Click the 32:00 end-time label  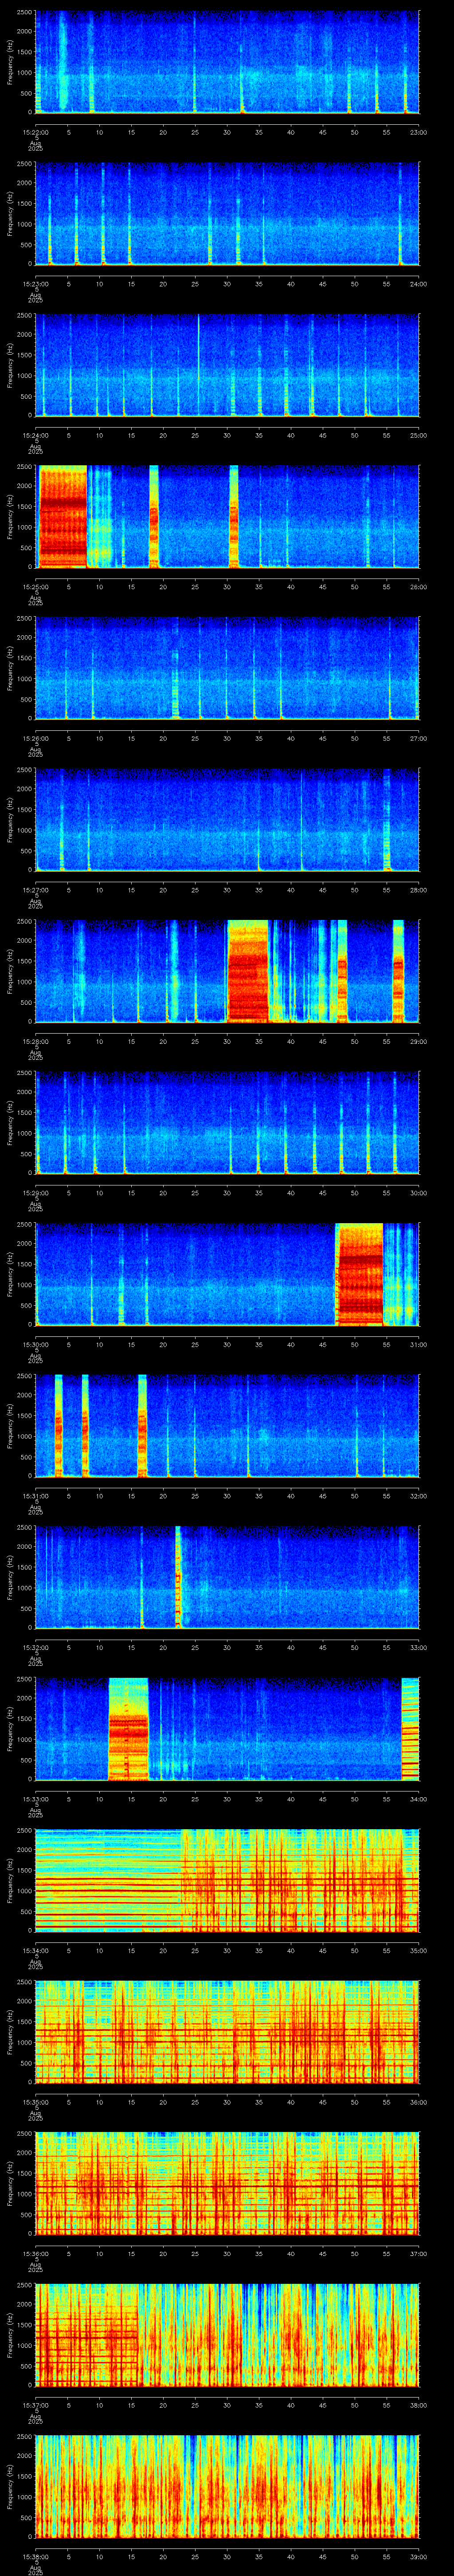click(x=418, y=1496)
